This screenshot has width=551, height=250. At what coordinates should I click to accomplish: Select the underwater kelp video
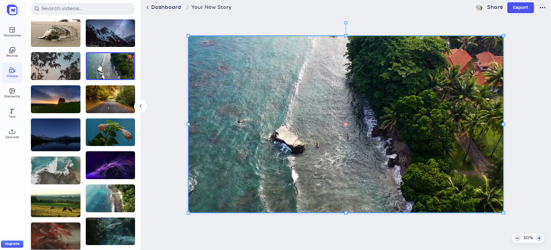coord(110,231)
